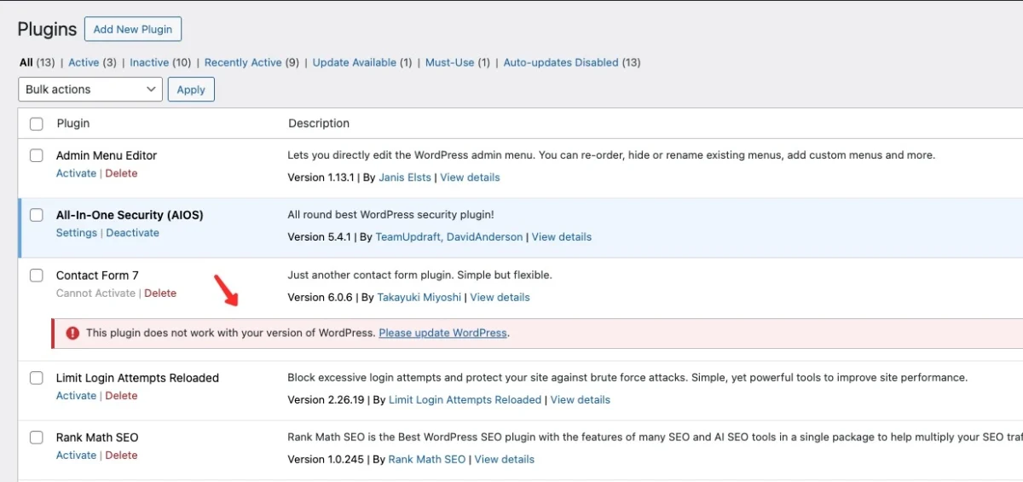Activate the Rank Math SEO plugin

tap(76, 455)
